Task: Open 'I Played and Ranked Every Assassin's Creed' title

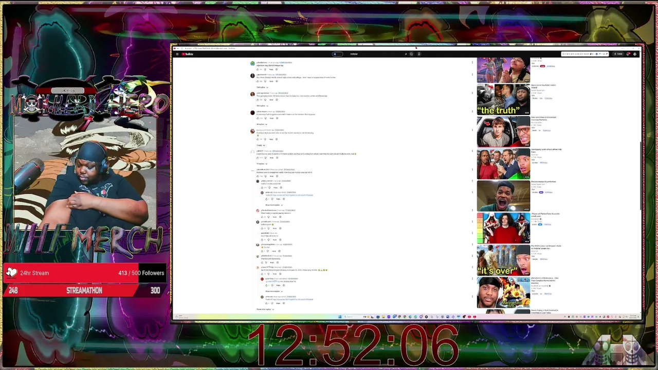Action: tap(545, 215)
